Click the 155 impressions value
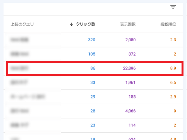The height and width of the screenshot is (140, 187). pos(132,97)
